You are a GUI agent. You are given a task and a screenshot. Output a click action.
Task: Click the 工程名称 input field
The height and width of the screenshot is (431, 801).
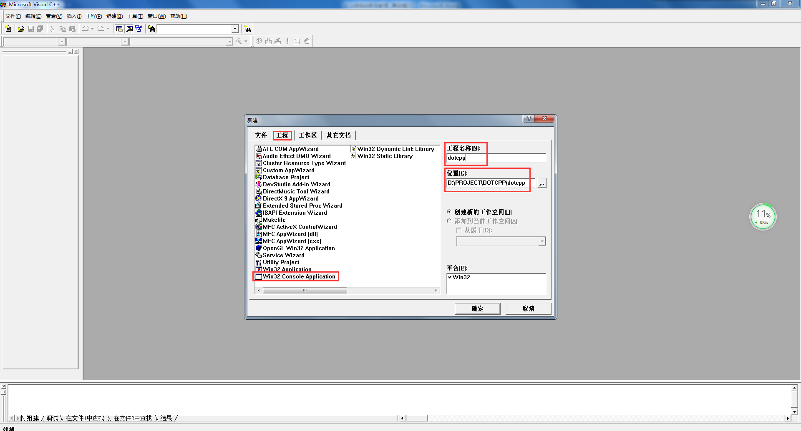click(496, 158)
